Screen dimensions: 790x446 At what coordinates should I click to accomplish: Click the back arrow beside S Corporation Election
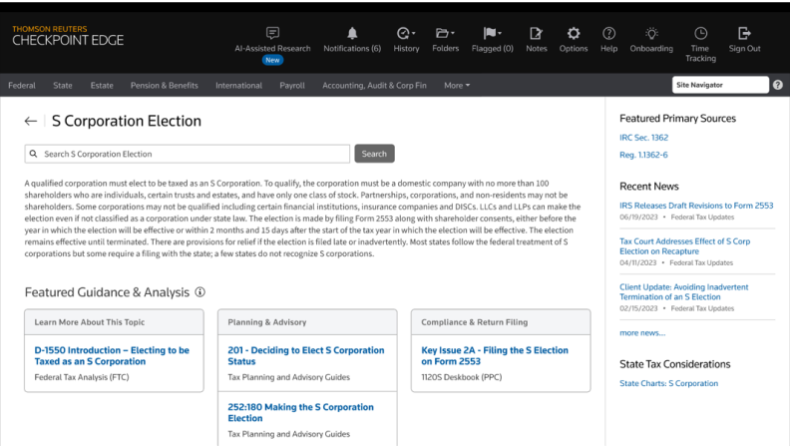point(31,121)
